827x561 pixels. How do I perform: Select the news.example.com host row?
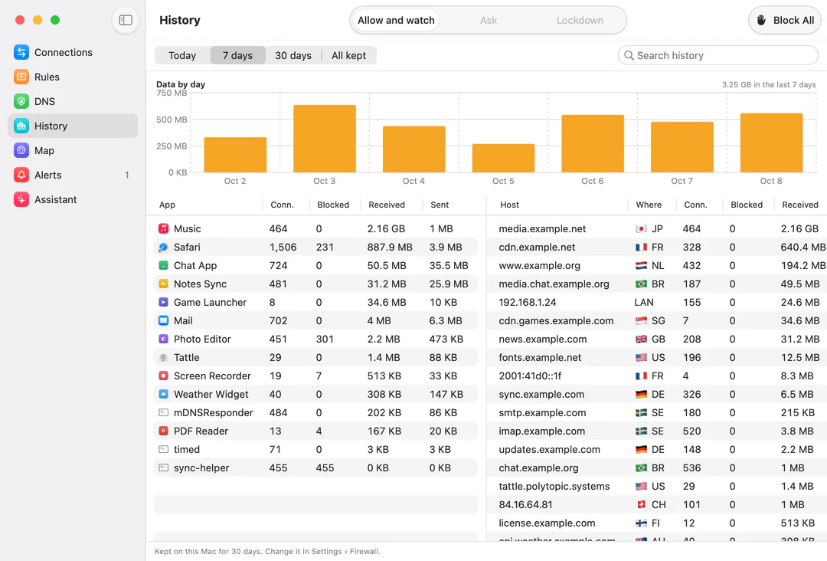click(x=657, y=339)
